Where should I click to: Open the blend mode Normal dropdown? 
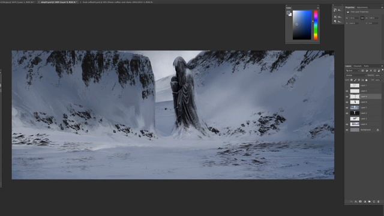tap(356, 75)
